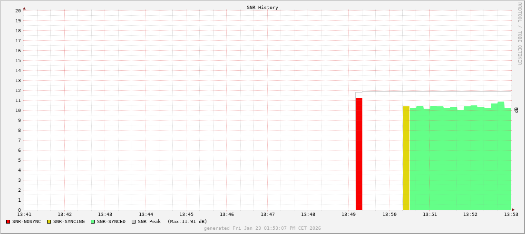The height and width of the screenshot is (234, 525).
Task: Click the red SNR-NOSYNC legend swatch
Action: click(x=8, y=222)
